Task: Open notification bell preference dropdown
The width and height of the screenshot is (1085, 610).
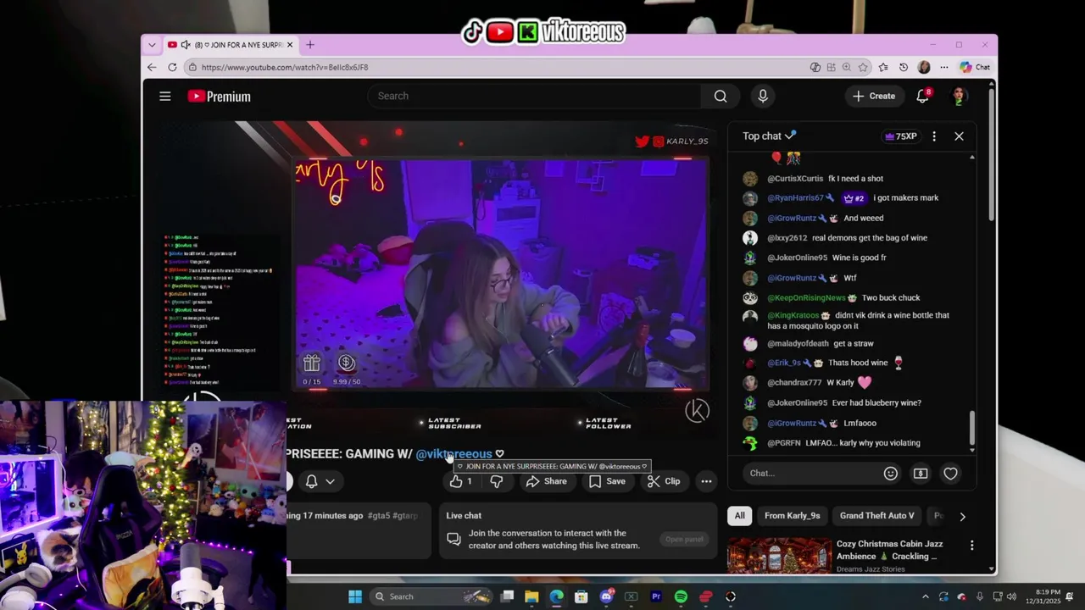Action: pyautogui.click(x=320, y=481)
